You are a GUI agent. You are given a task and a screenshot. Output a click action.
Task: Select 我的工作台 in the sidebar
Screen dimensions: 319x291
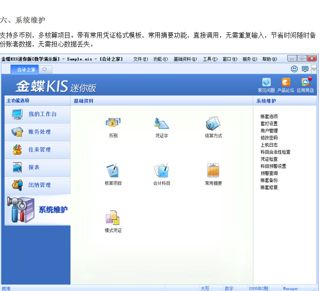38,114
